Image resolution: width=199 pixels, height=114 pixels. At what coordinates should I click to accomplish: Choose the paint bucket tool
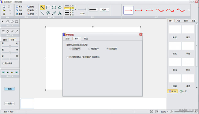[8, 31]
